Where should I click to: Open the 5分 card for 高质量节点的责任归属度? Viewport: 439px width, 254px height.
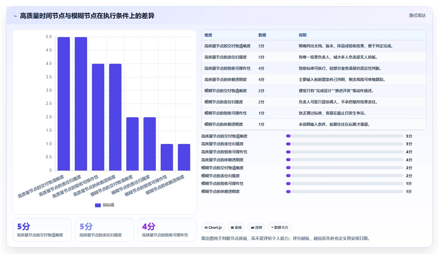pos(105,230)
